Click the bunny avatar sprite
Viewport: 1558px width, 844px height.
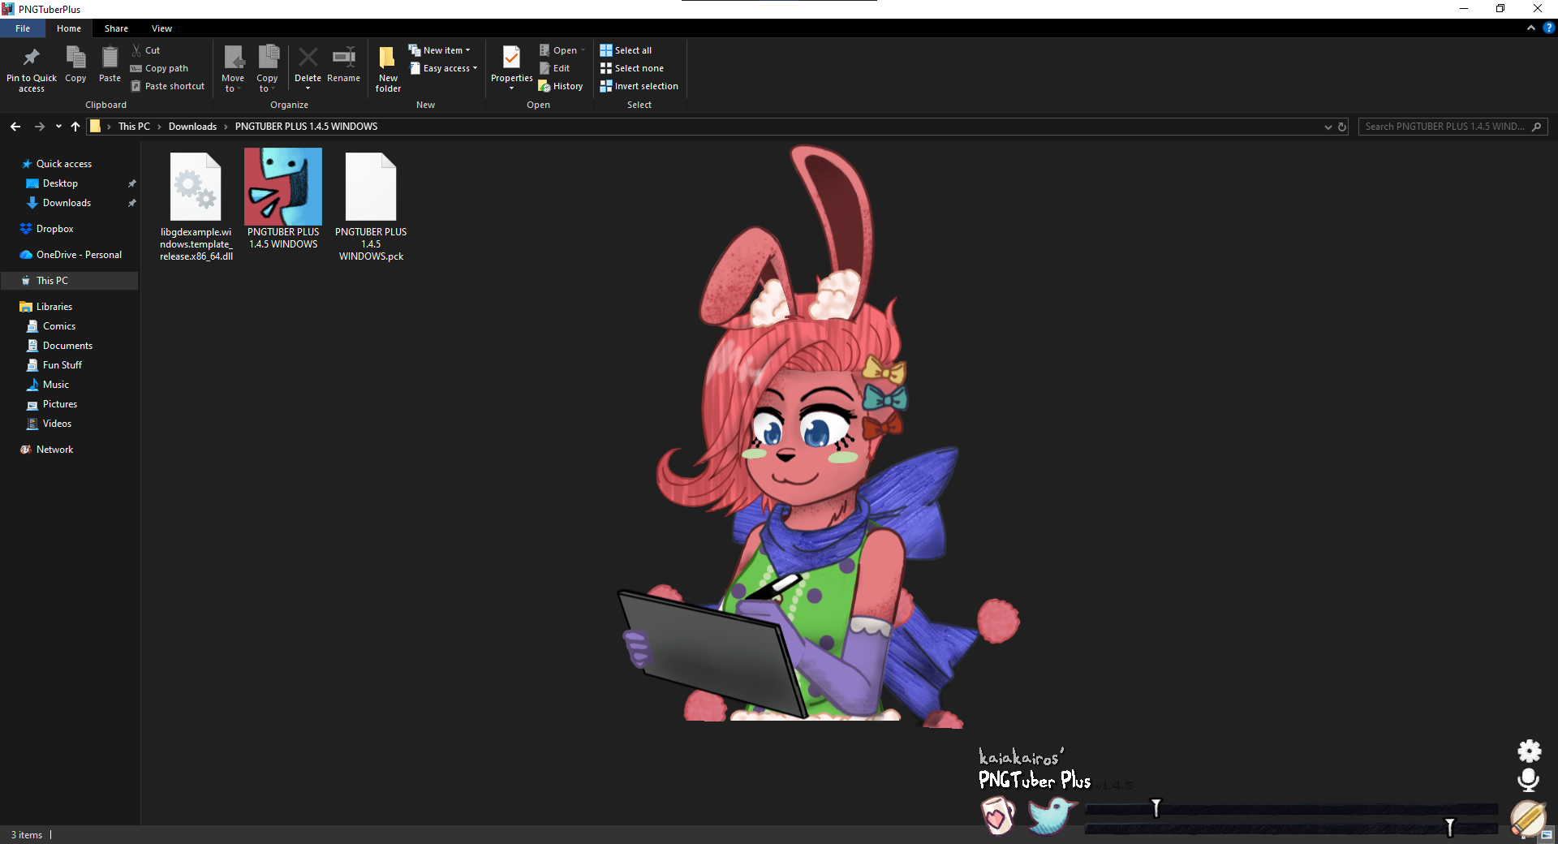tap(820, 438)
